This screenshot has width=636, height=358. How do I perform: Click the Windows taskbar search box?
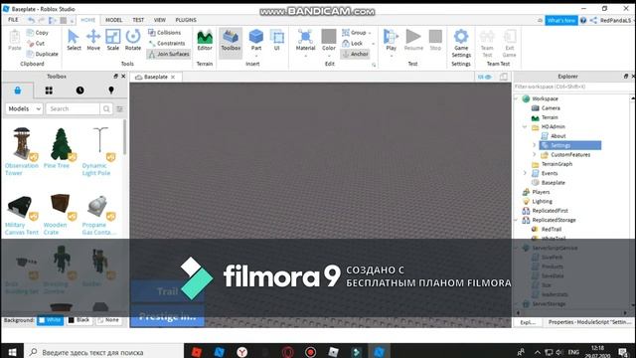tap(104, 352)
